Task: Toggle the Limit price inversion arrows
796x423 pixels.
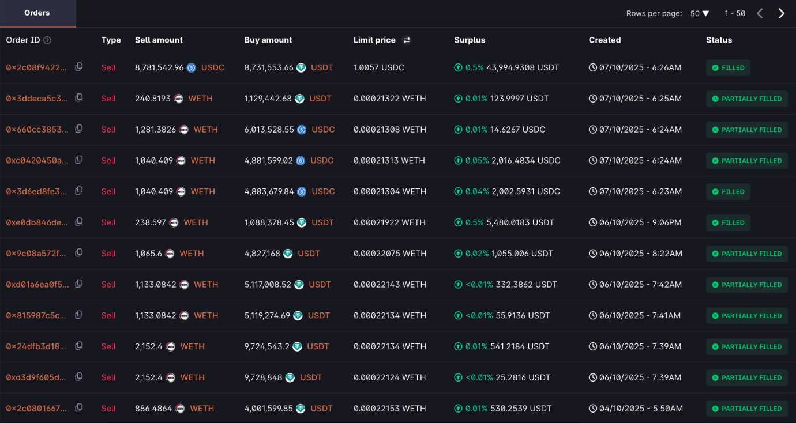Action: pos(407,40)
